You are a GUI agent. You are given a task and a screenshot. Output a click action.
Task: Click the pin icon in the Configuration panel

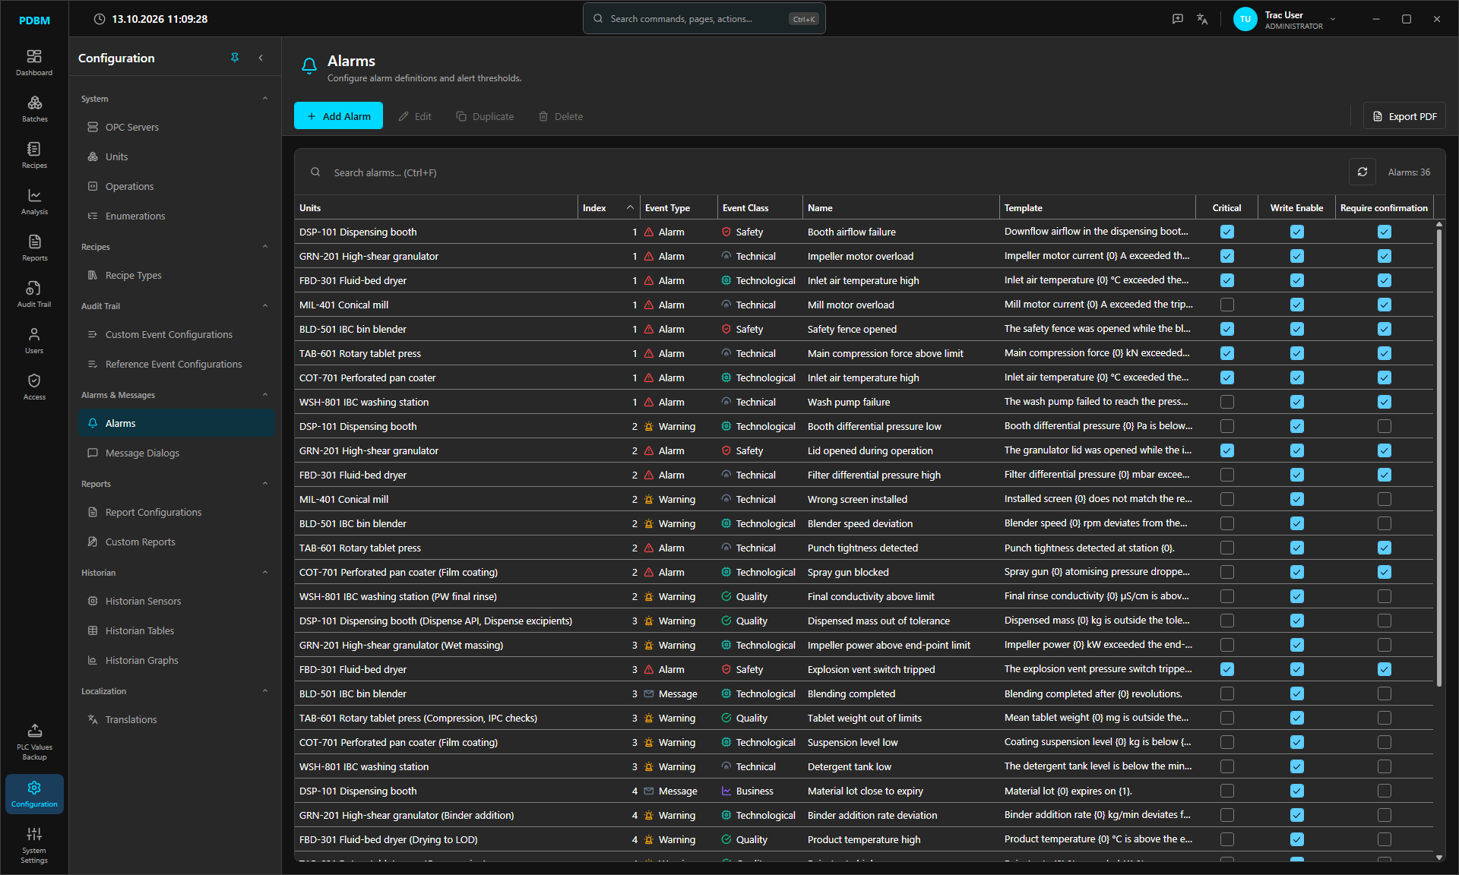click(x=235, y=58)
